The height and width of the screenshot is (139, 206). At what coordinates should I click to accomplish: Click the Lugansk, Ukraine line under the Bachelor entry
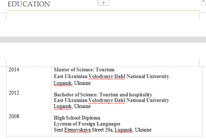72,106
